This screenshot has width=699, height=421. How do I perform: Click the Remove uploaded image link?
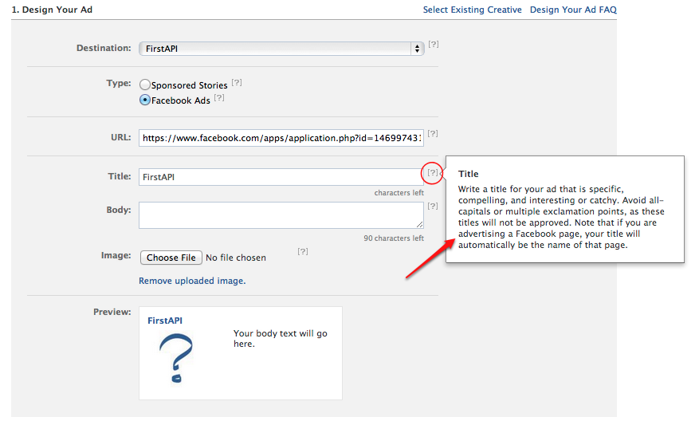coord(192,281)
